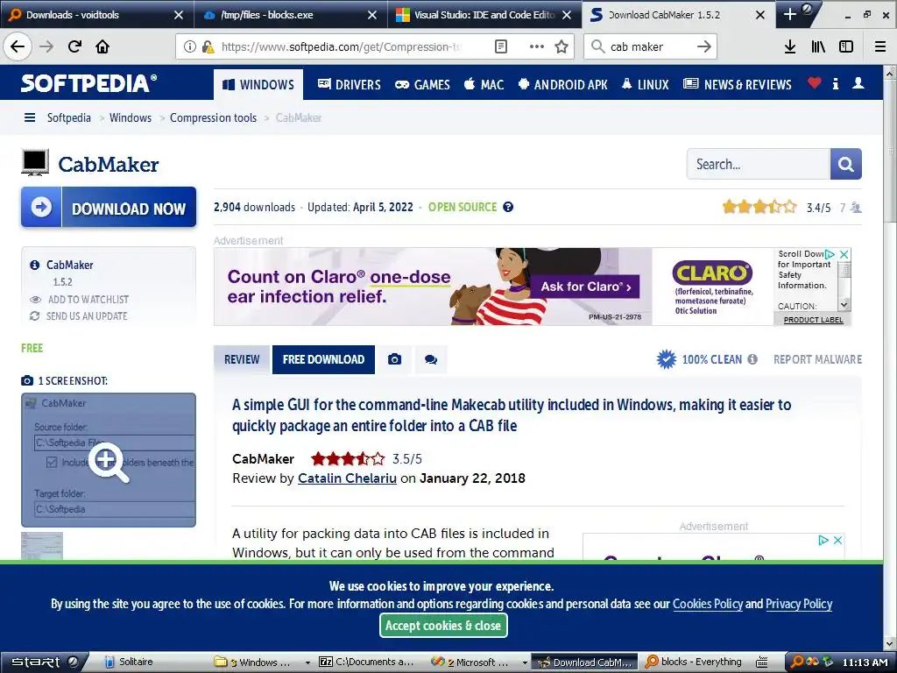Screen dimensions: 897x673
Task: Focus the browser URL address field
Action: click(x=341, y=46)
